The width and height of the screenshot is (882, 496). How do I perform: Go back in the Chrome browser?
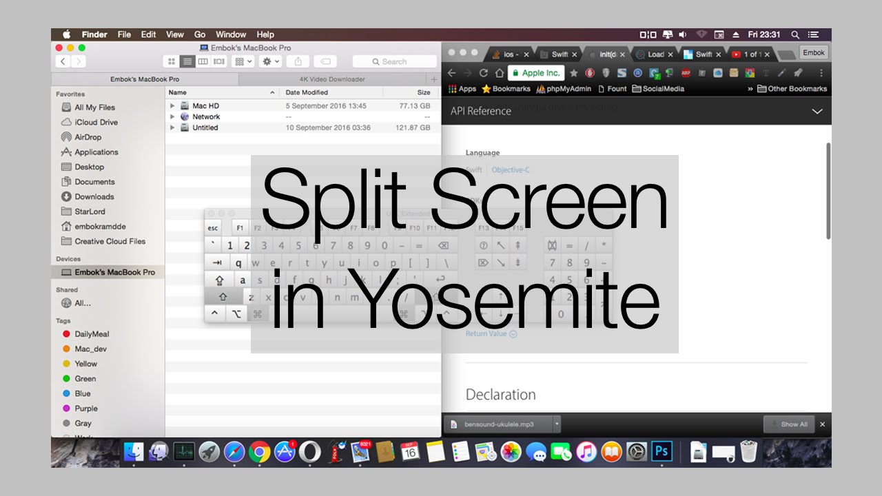[452, 72]
